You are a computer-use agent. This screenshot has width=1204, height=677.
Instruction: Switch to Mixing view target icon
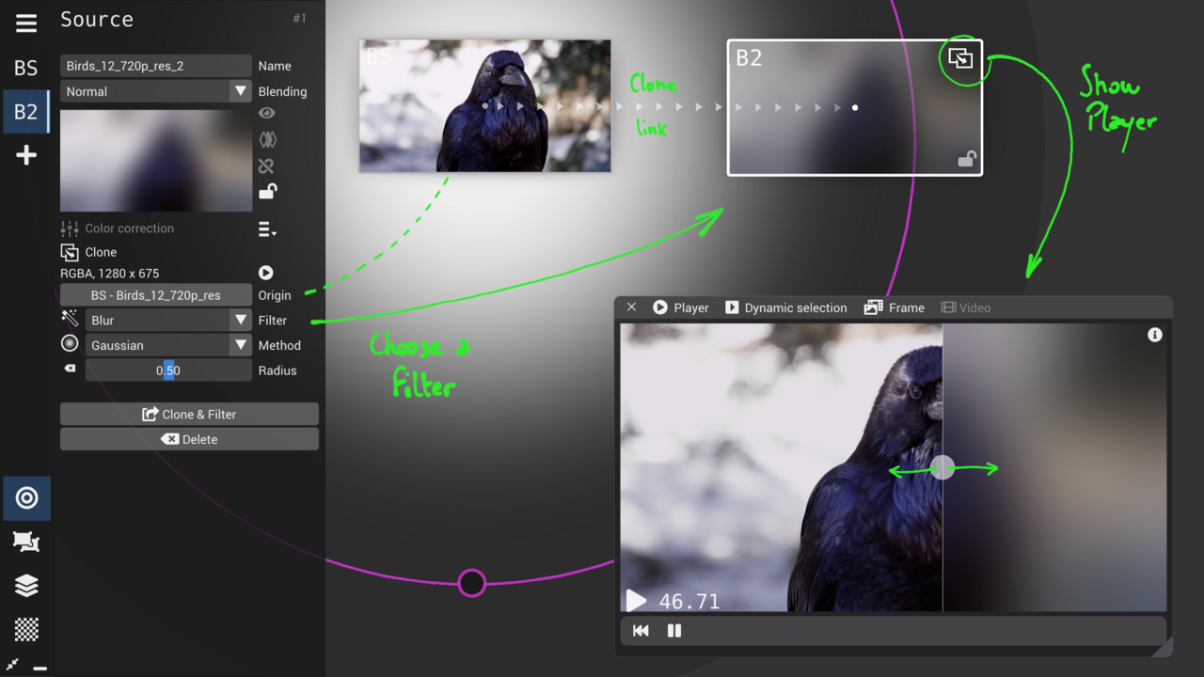pos(26,498)
